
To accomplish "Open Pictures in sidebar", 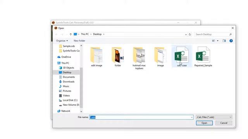I will click(65, 91).
